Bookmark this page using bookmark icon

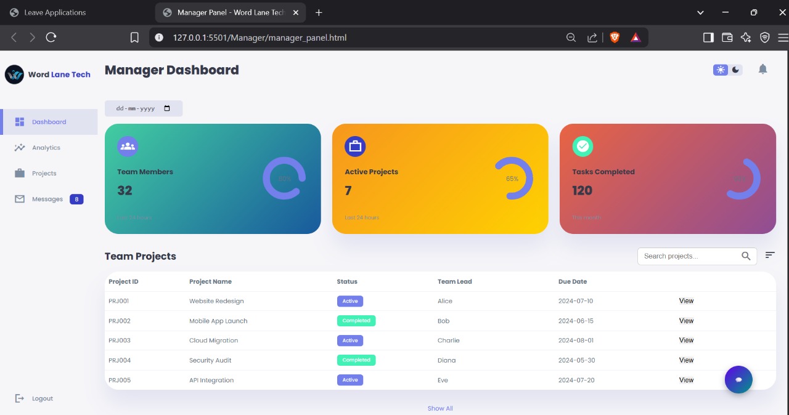click(134, 38)
